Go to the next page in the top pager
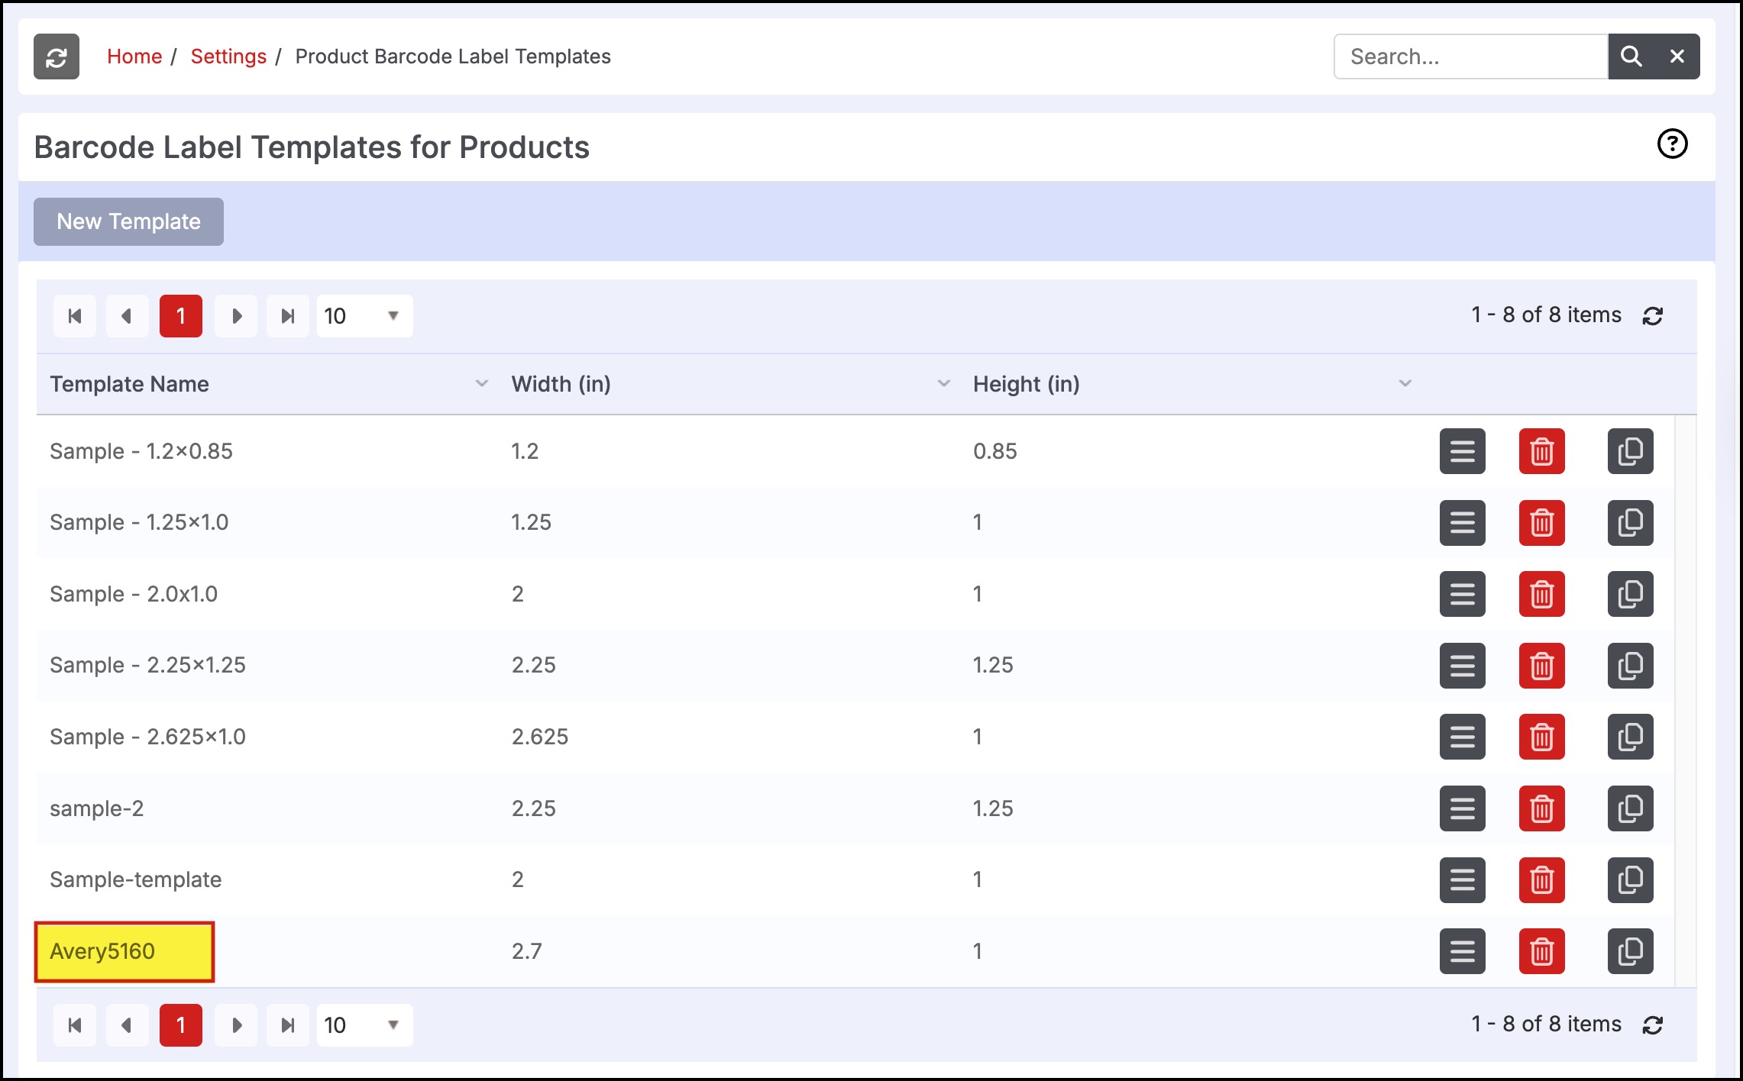Screen dimensions: 1743x1081 (x=236, y=316)
